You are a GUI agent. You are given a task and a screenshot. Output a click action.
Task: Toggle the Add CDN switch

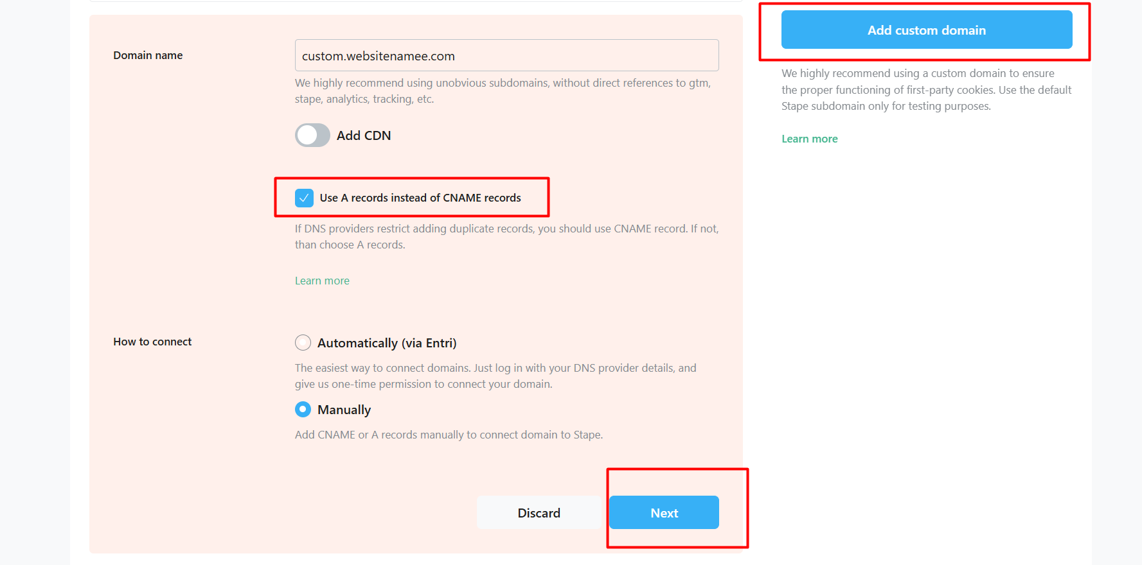[312, 135]
